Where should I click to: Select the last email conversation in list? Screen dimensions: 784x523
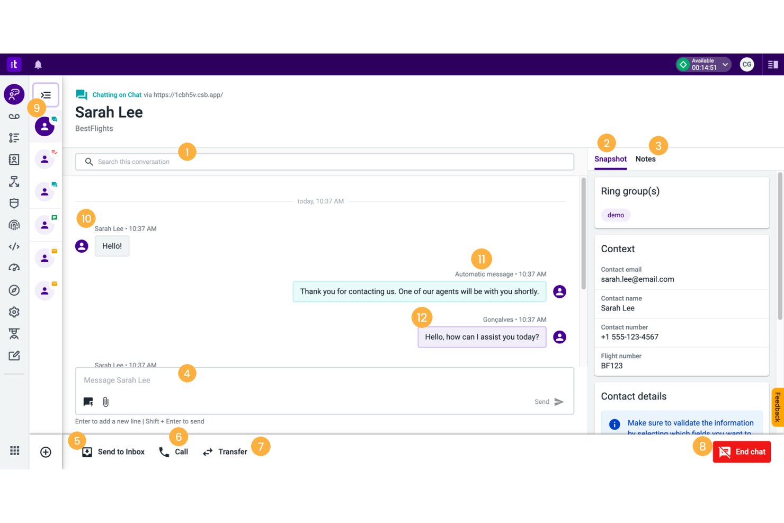coord(45,290)
